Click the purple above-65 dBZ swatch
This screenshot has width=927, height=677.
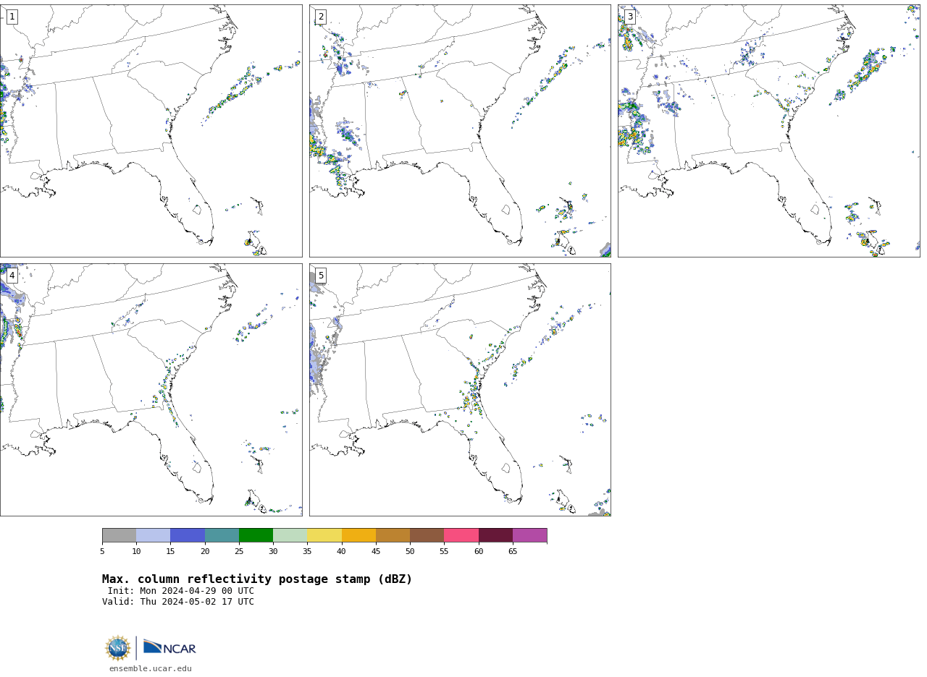pyautogui.click(x=530, y=535)
